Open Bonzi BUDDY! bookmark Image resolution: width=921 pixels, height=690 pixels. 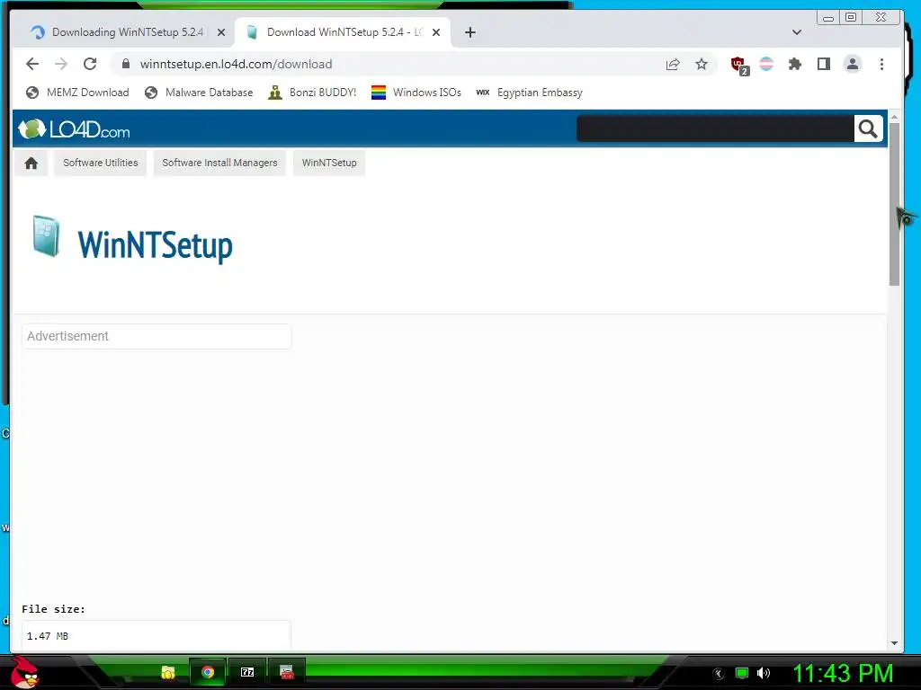pyautogui.click(x=312, y=93)
